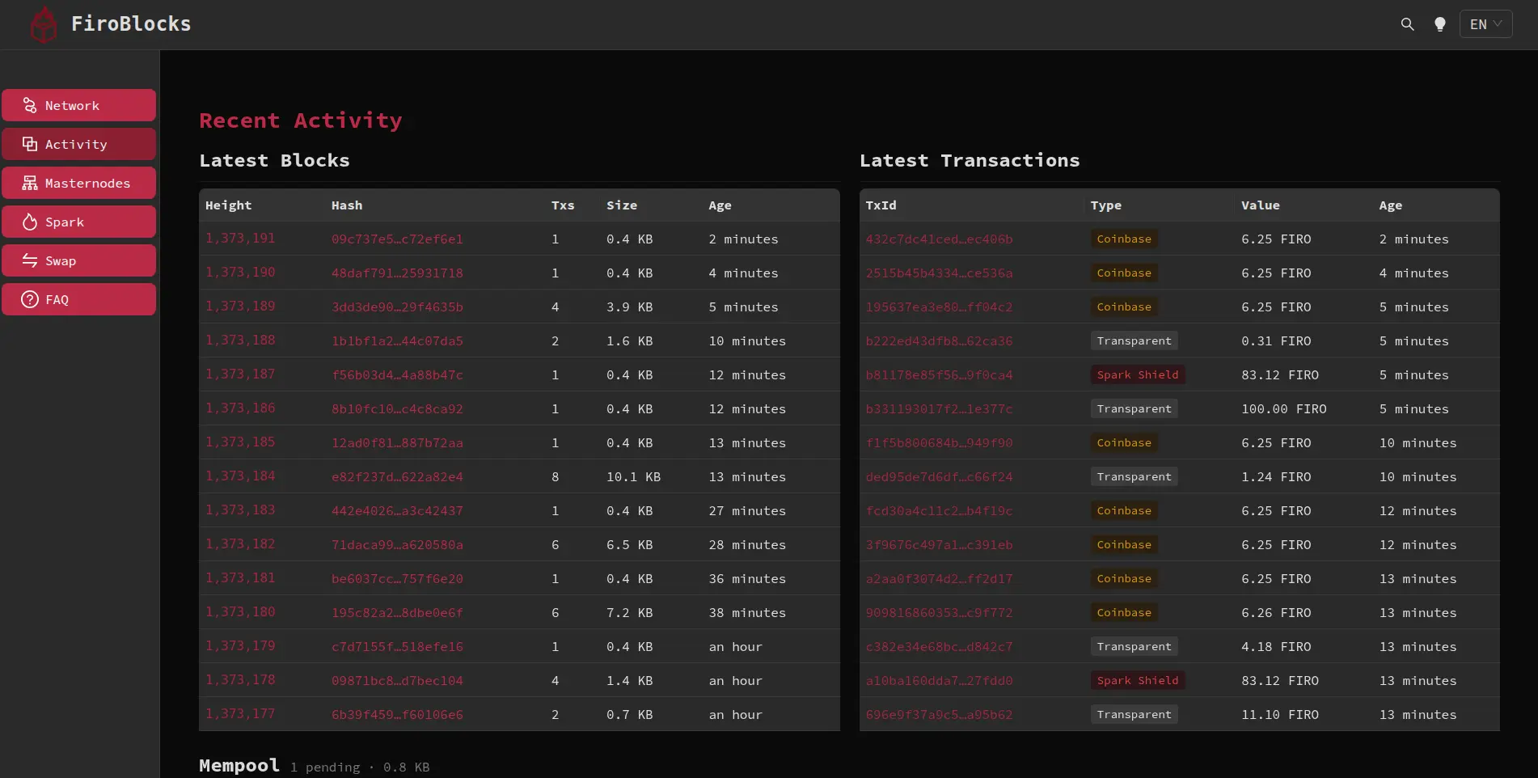Click Transparent badge for c382e34e68bc…d842c7

click(1134, 646)
